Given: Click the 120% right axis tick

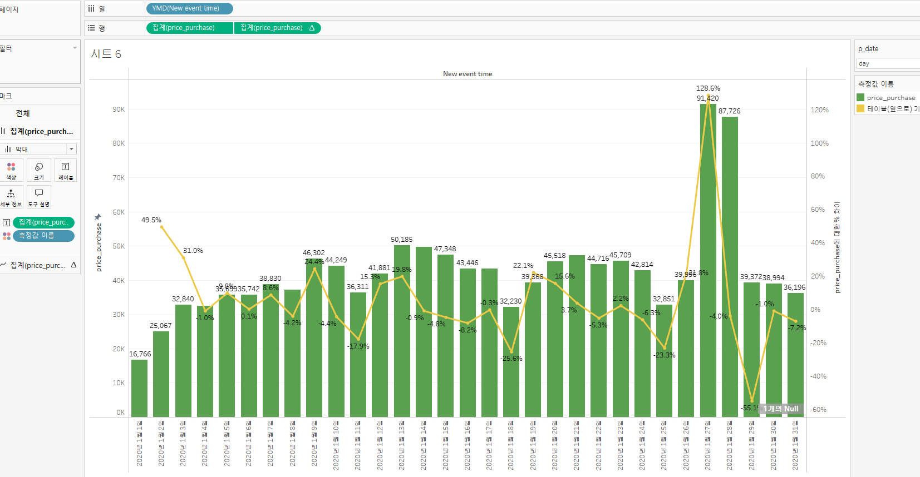Looking at the screenshot, I should (x=819, y=110).
